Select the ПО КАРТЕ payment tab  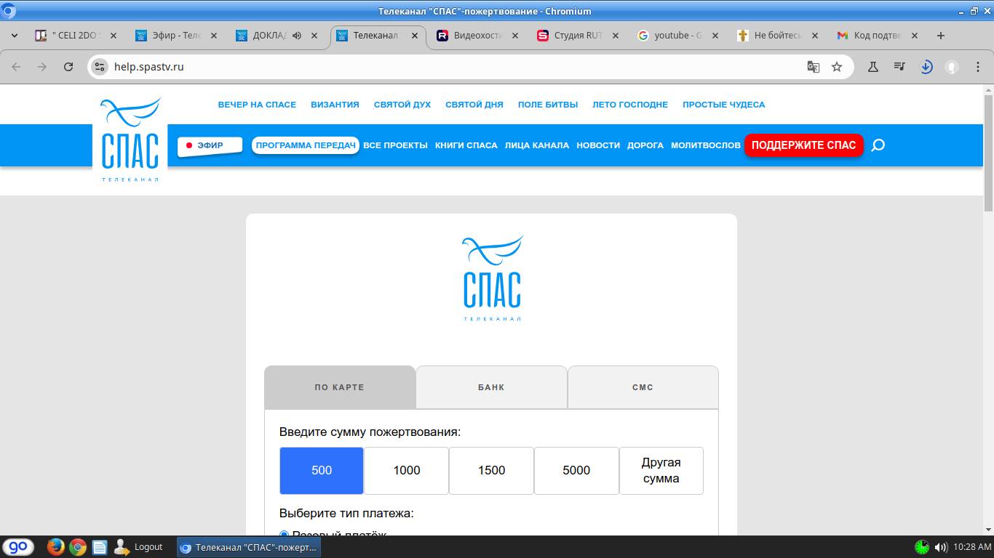tap(340, 387)
